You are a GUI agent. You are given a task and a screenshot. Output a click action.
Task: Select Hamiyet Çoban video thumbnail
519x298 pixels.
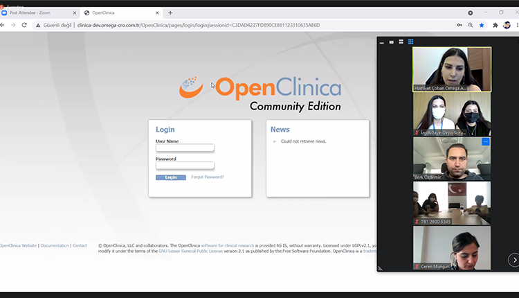tap(451, 69)
